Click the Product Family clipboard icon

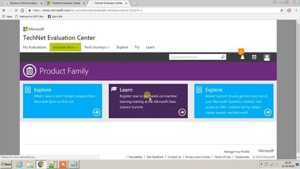30,71
